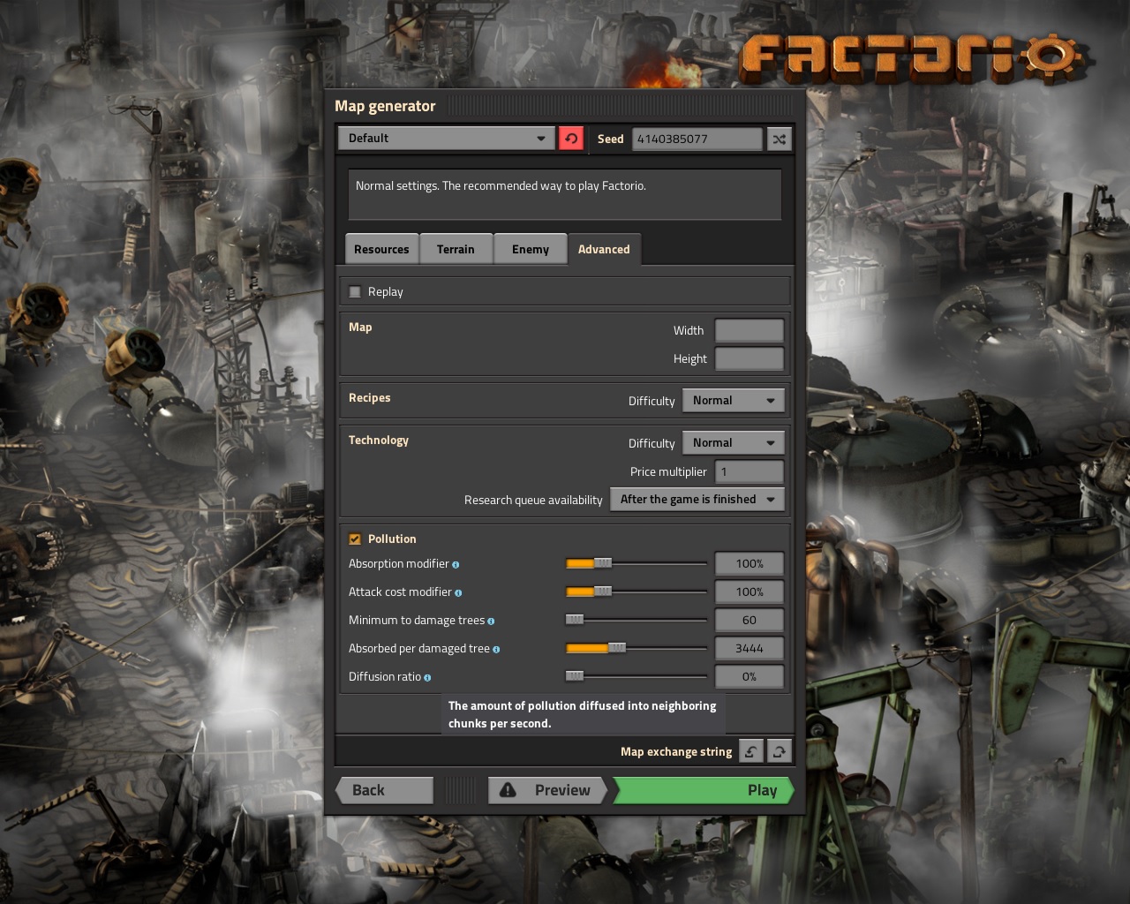Click the Back button

click(x=385, y=790)
